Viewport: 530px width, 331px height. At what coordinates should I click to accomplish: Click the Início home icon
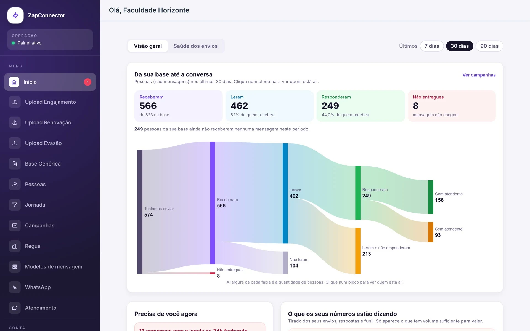point(14,82)
